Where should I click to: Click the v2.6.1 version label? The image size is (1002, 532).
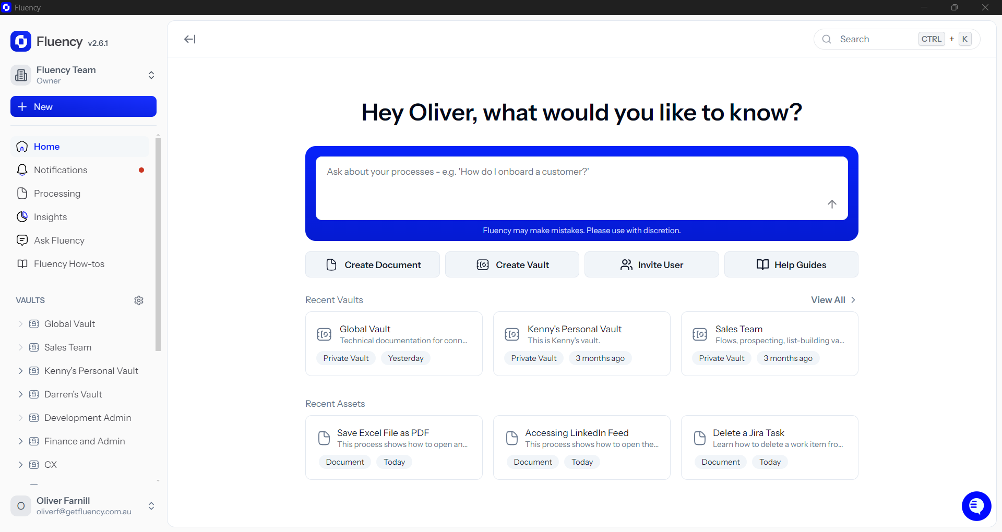click(98, 43)
